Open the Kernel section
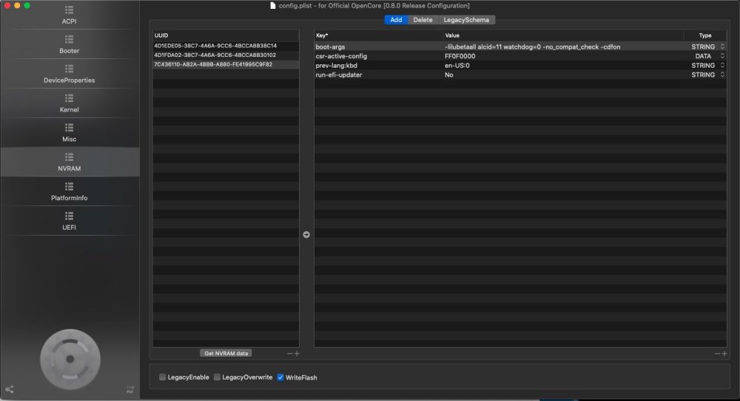Viewport: 740px width, 401px height. click(70, 103)
